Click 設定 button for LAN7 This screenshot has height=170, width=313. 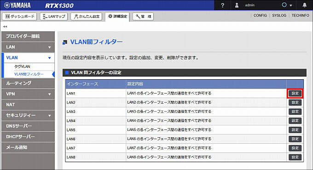pos(295,148)
